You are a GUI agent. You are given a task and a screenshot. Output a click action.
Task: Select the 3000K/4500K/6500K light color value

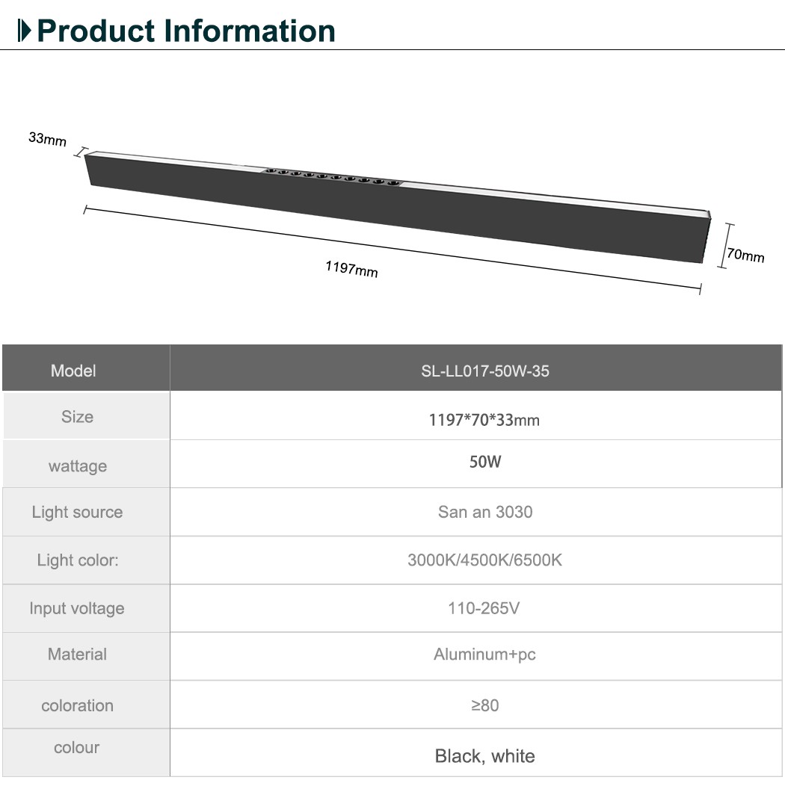click(x=484, y=560)
